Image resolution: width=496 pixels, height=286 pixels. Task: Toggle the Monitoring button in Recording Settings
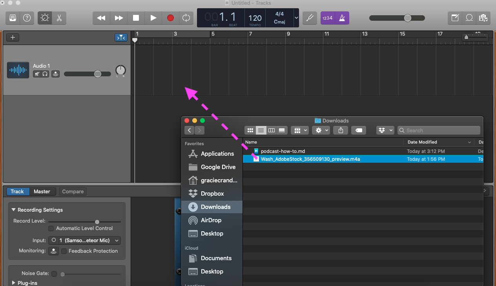(x=54, y=251)
